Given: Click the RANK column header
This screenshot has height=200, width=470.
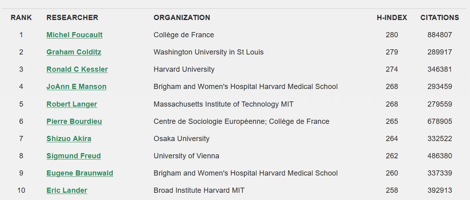Looking at the screenshot, I should click(x=21, y=18).
